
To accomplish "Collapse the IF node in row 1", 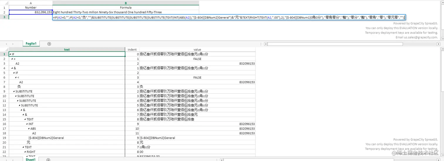I will point(10,54).
